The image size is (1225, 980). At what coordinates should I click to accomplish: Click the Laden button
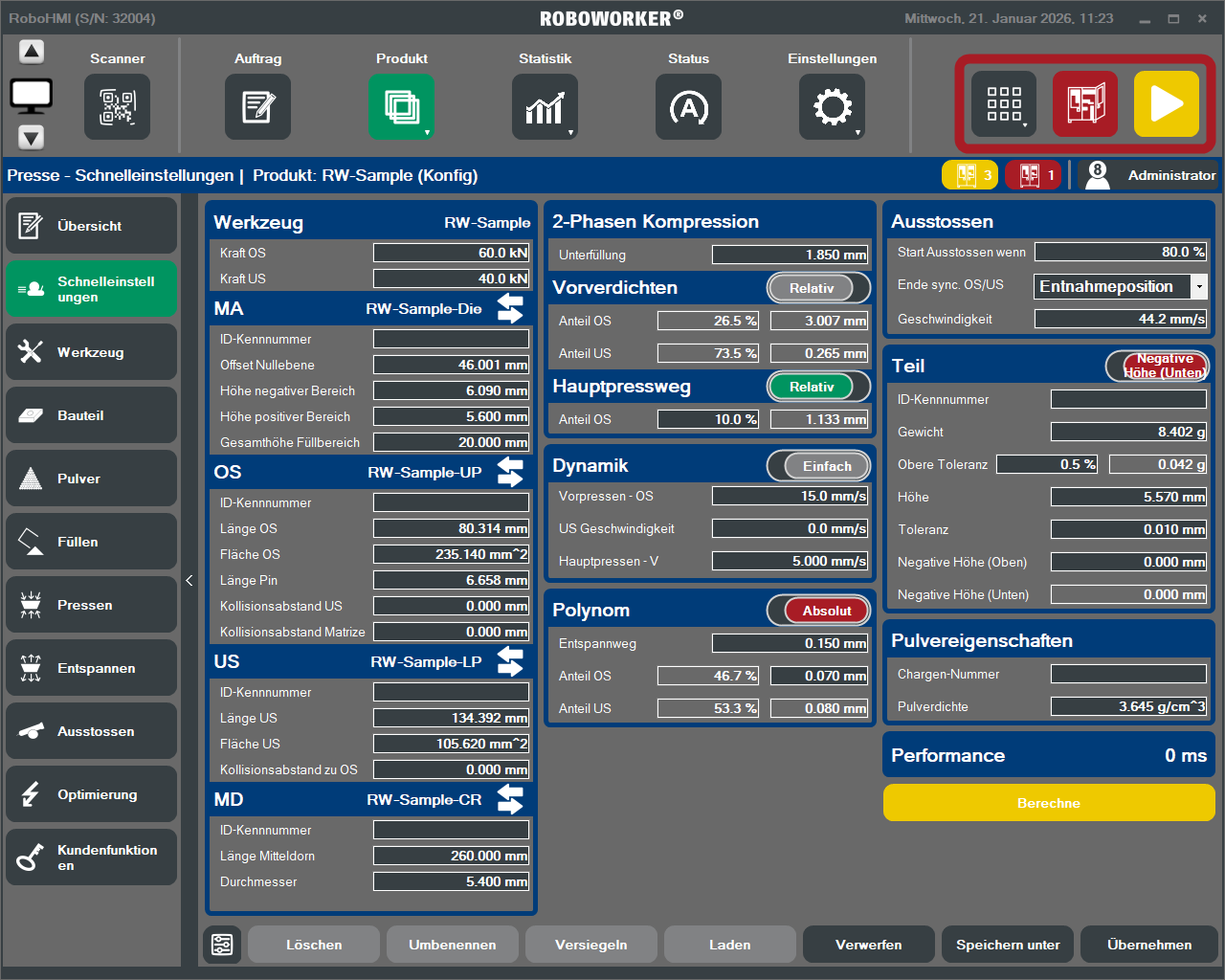[730, 945]
